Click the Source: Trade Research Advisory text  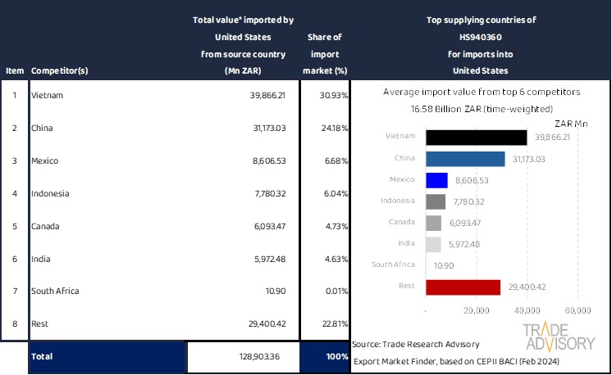(x=415, y=344)
